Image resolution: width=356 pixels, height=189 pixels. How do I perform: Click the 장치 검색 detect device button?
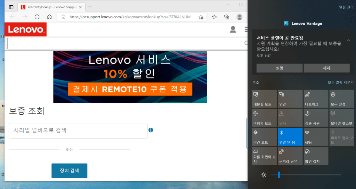(x=69, y=171)
